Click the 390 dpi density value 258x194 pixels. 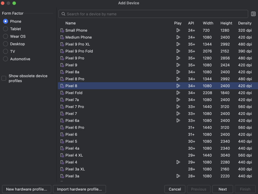pyautogui.click(x=245, y=51)
